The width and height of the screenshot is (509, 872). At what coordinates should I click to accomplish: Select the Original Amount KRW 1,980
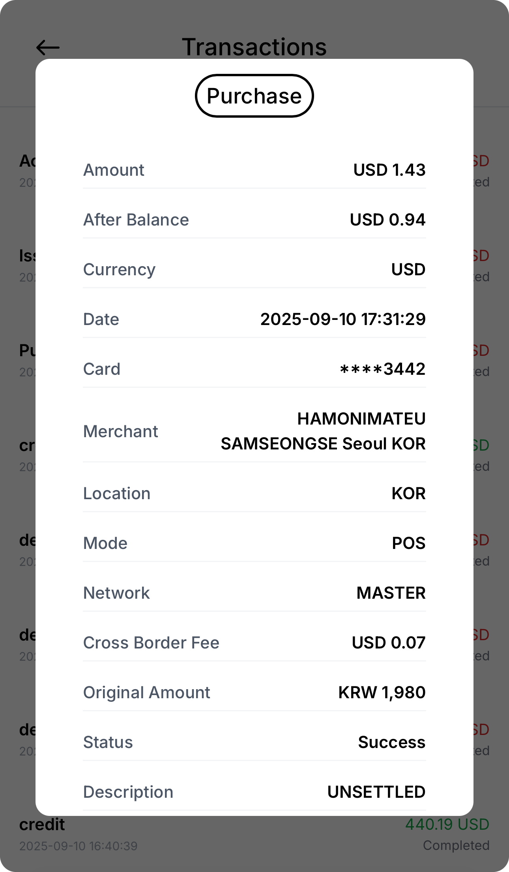382,693
